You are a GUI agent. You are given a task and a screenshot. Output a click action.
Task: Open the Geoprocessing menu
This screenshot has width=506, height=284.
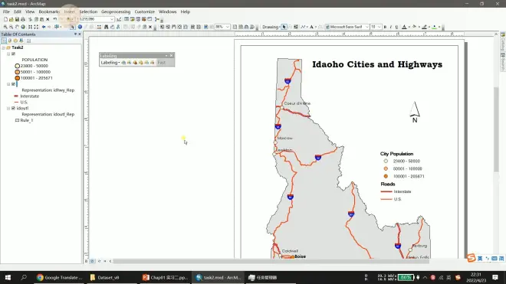tap(116, 11)
